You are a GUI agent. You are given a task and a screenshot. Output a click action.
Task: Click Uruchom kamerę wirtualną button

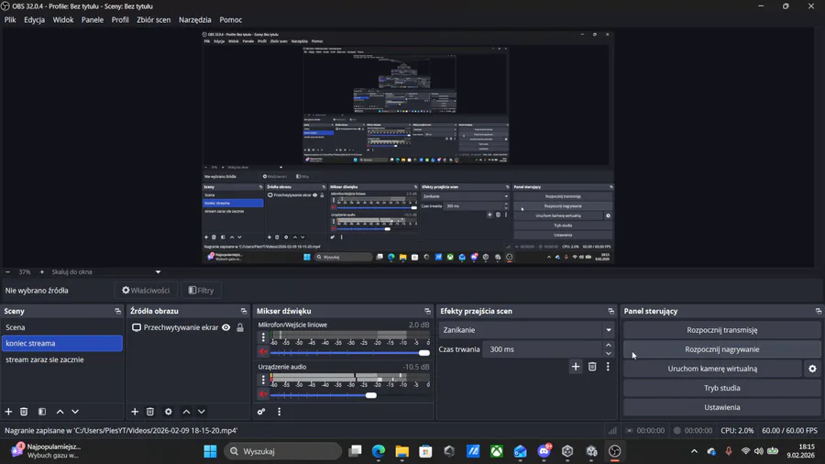tap(712, 369)
